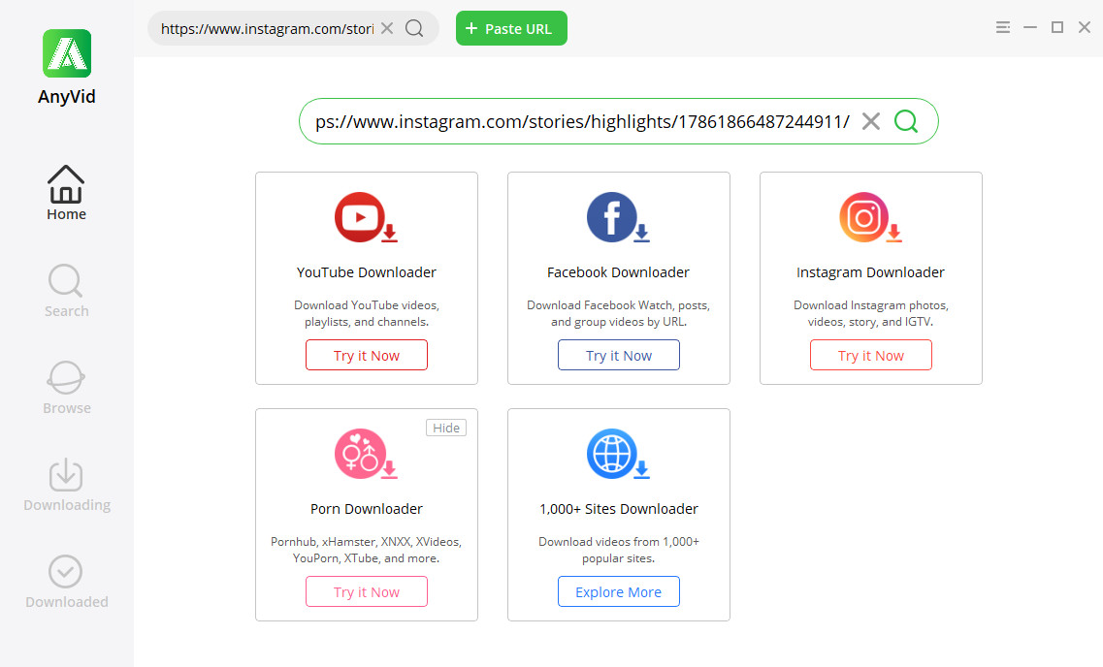Viewport: 1103px width, 667px height.
Task: Click the Instagram Downloader icon
Action: tap(870, 218)
